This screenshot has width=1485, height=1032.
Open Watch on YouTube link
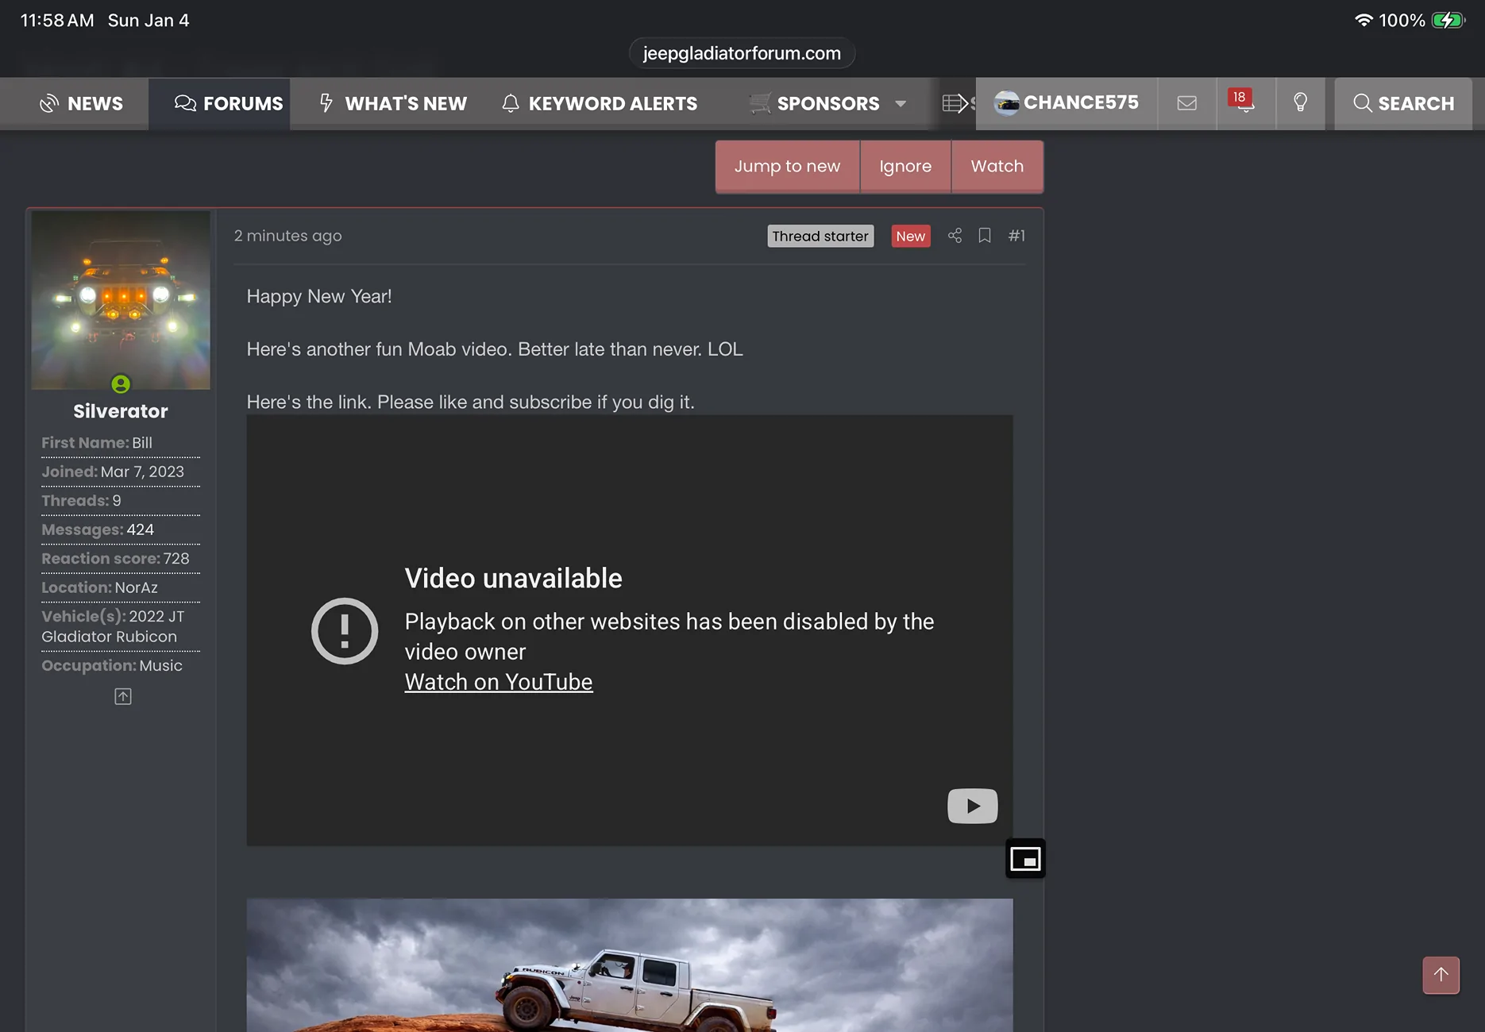point(499,682)
